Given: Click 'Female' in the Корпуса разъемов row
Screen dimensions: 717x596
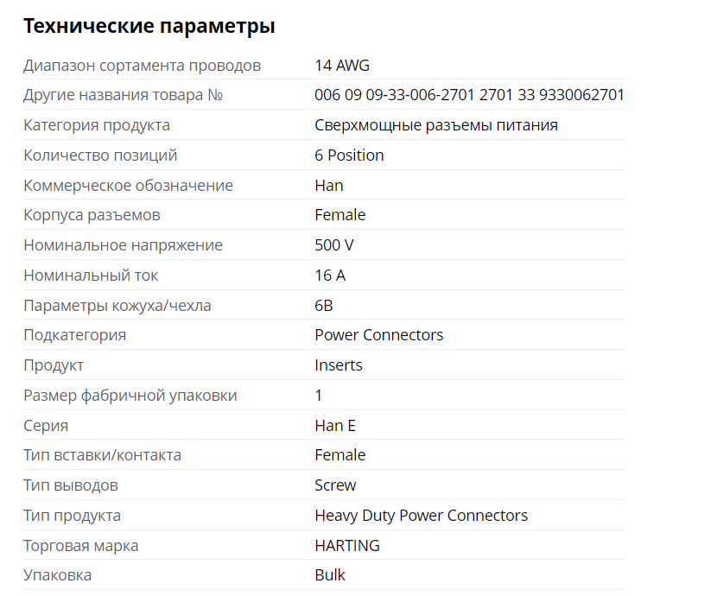Looking at the screenshot, I should (x=339, y=215).
